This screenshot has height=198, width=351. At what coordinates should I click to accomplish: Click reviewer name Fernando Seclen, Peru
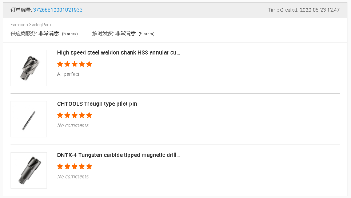tap(31, 25)
